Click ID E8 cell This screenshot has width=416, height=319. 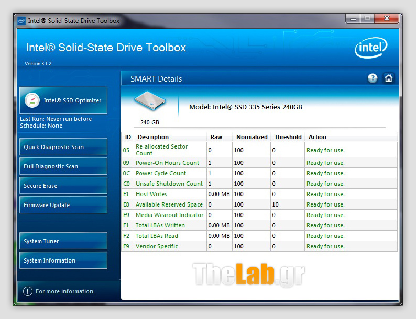coord(126,204)
